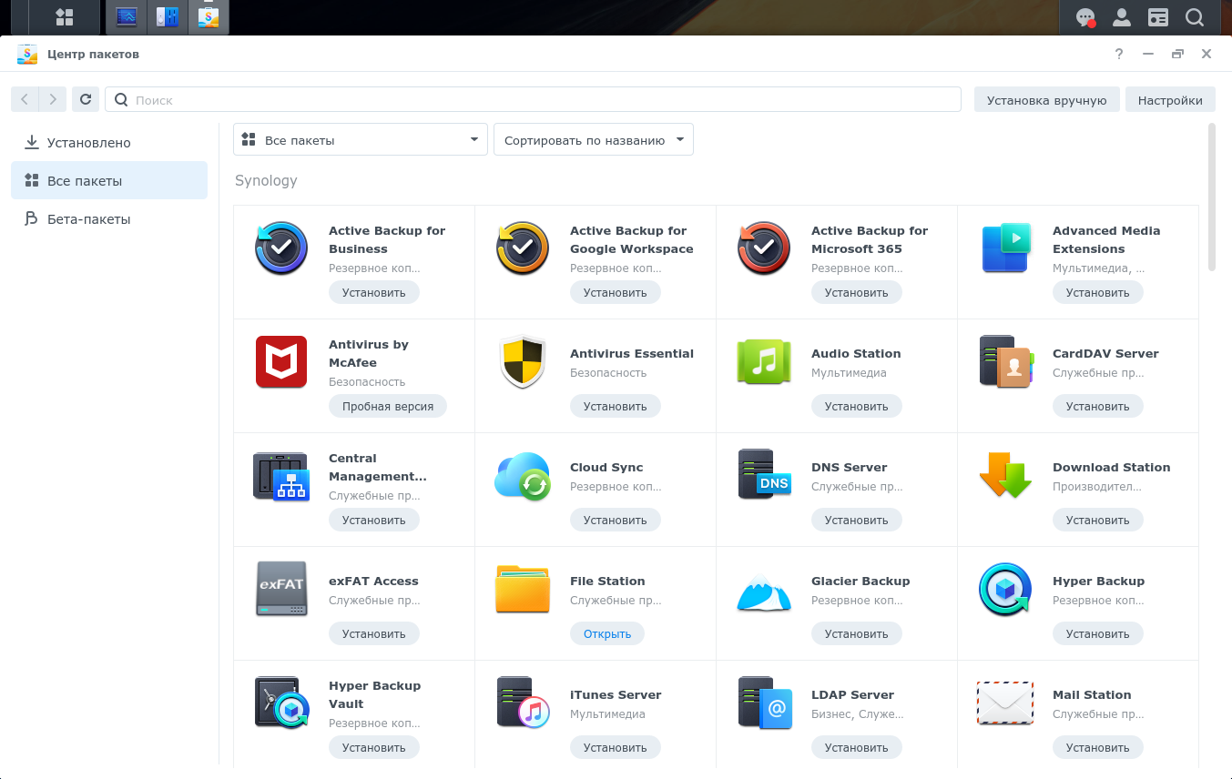Click the Hyper Backup Vault safe icon

[281, 703]
